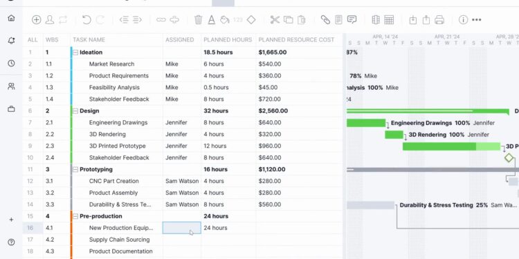Select the 3D Rendering Gantt bar
Image resolution: width=519 pixels, height=259 pixels.
394,135
